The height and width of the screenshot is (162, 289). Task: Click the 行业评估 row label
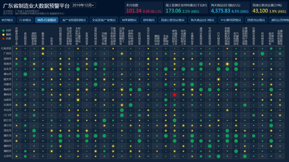point(6,48)
